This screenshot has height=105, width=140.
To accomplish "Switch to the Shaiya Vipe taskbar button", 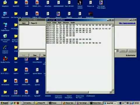I will (x=69, y=103).
